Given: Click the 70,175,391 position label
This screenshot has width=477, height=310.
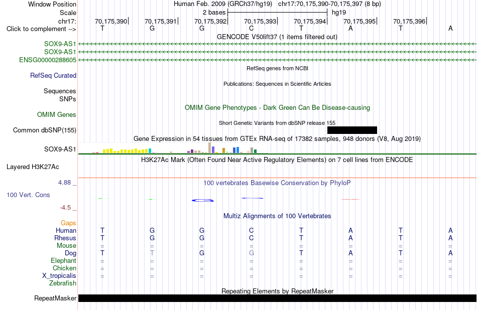Looking at the screenshot, I should pyautogui.click(x=161, y=21).
